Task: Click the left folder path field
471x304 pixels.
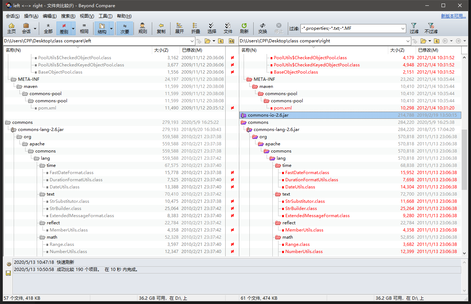Action: (96, 41)
